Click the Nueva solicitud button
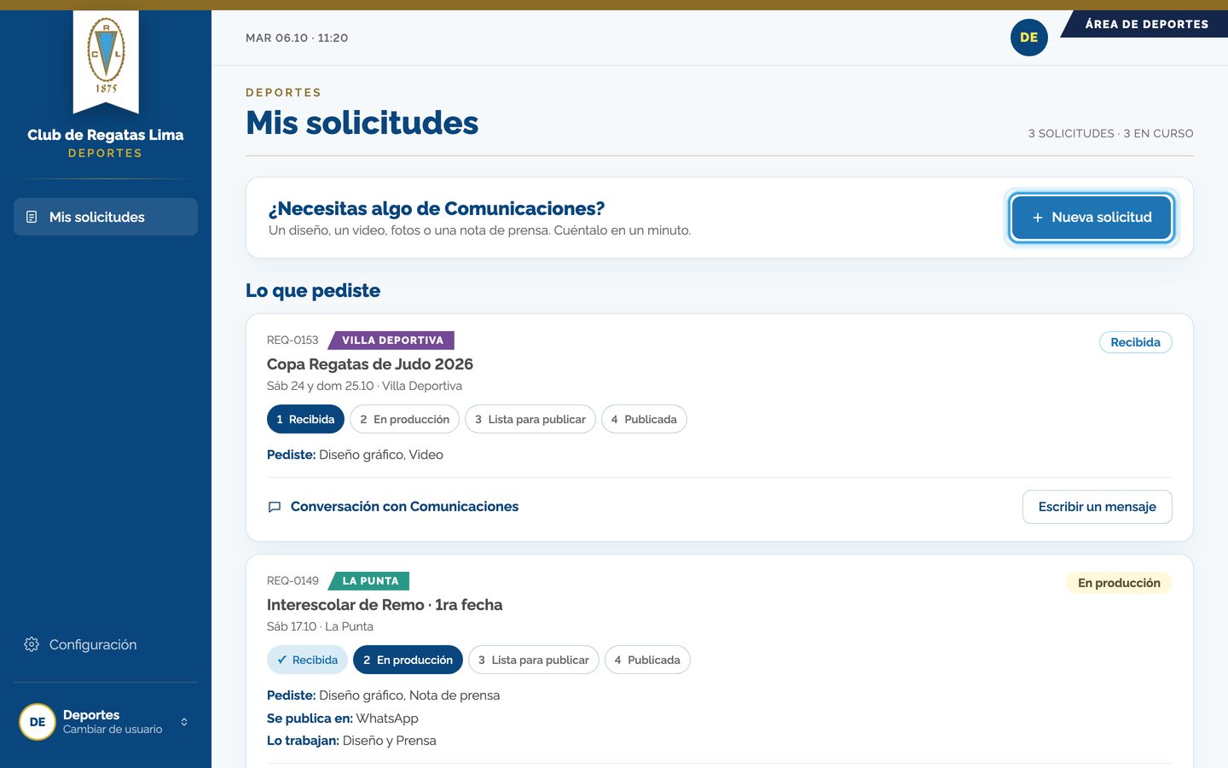This screenshot has height=768, width=1228. coord(1092,218)
